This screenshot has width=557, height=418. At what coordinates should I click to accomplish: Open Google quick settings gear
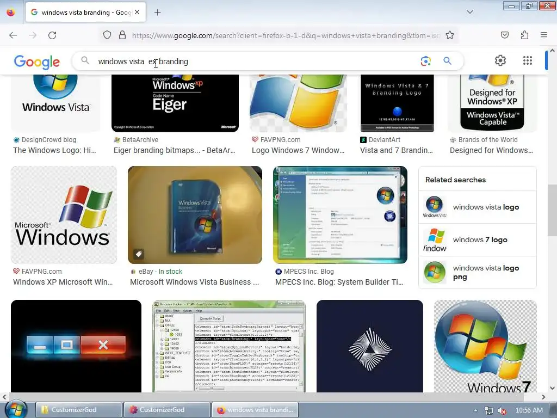[500, 60]
